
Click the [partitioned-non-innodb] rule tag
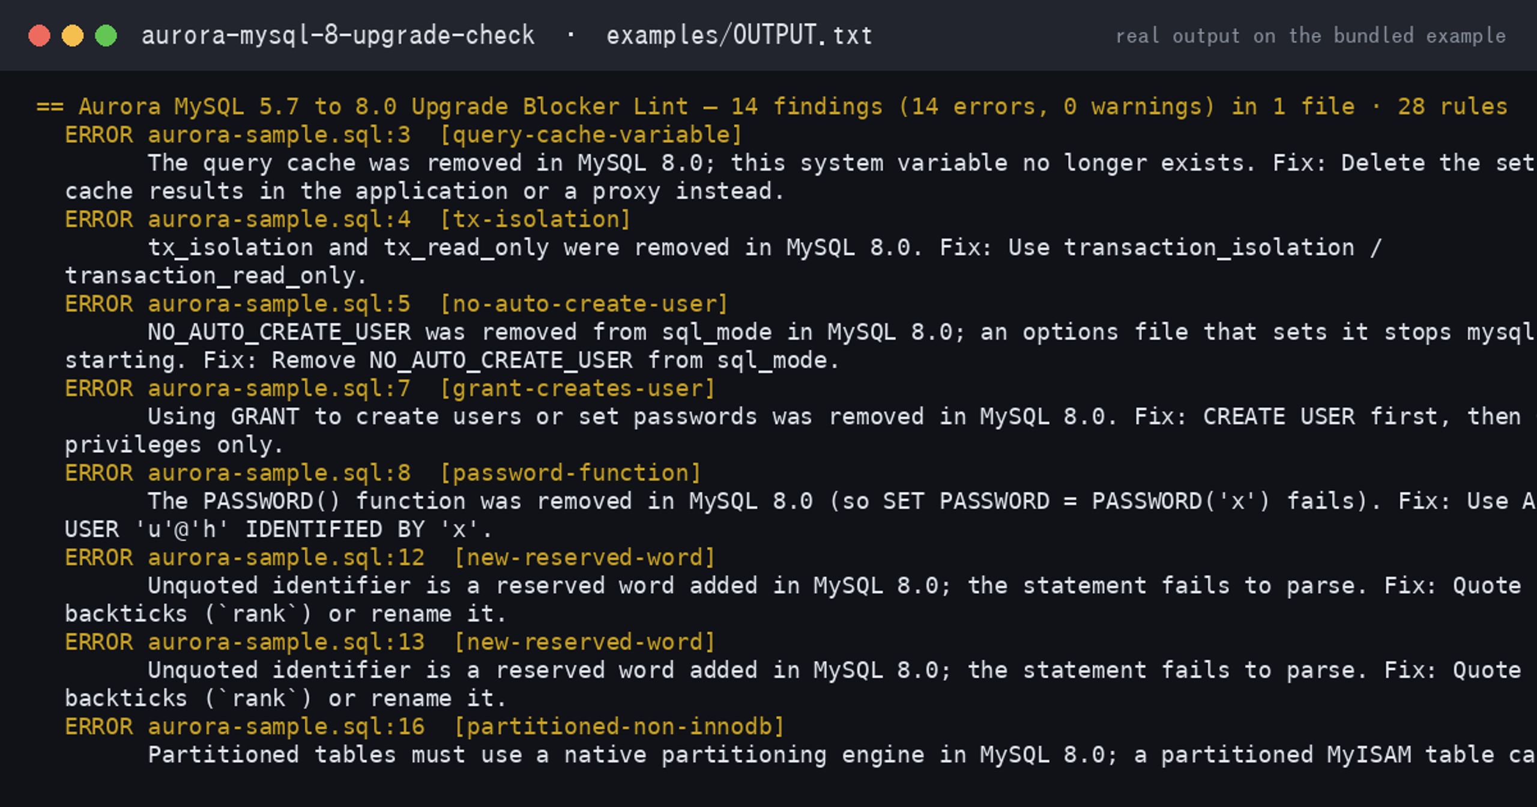[x=619, y=728]
